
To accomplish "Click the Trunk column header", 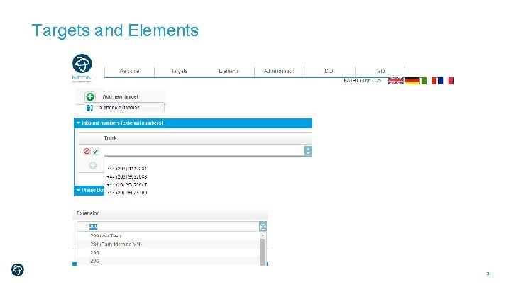I will click(x=110, y=138).
